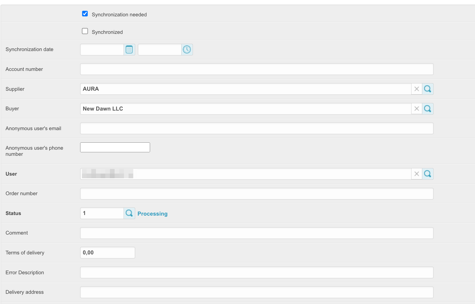Focus the Order number field
Screen dimensions: 475x304
click(256, 194)
